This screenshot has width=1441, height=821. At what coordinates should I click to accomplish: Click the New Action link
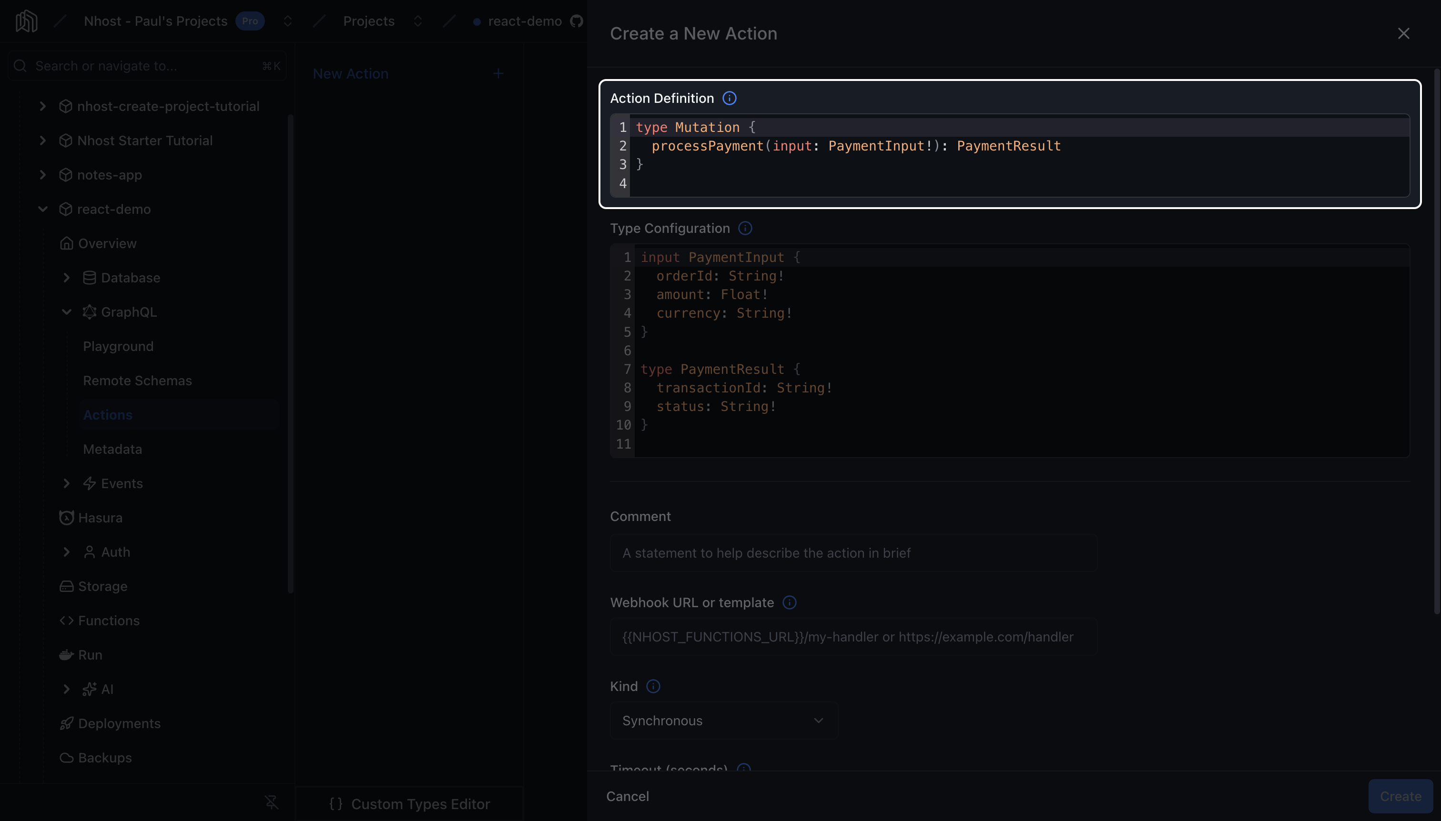350,74
